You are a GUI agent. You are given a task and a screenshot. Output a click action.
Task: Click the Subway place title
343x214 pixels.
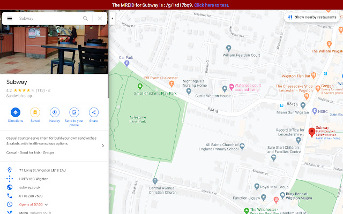coord(17,82)
